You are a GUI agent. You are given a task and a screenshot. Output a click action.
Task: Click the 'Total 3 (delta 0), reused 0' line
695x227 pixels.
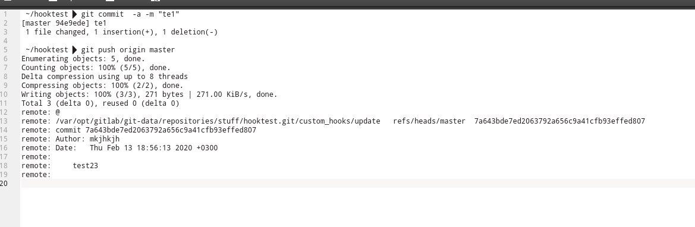pos(100,103)
